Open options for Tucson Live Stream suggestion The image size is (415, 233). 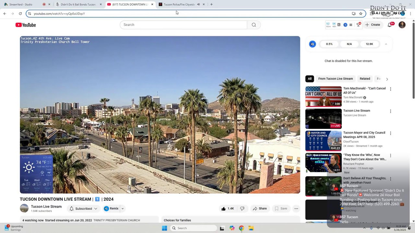click(390, 111)
